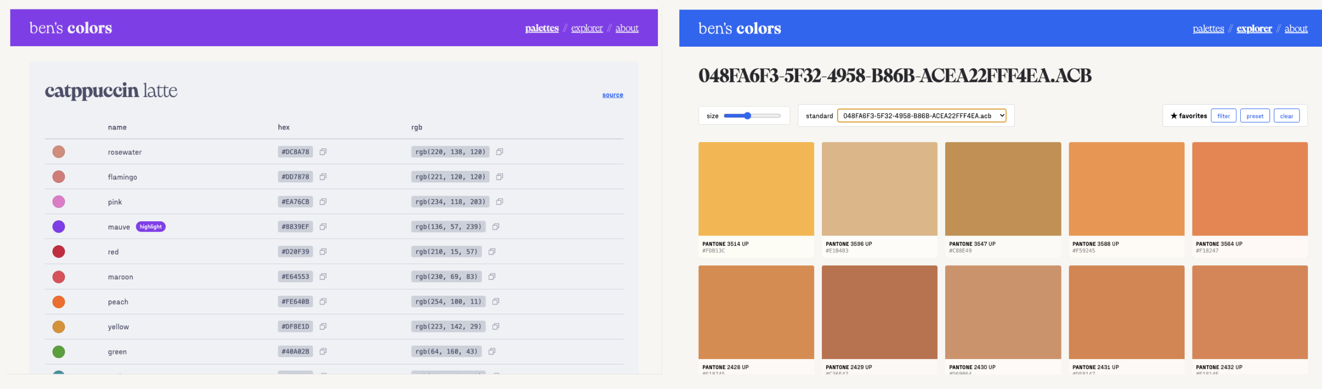Click the mauve highlight badge
Image resolution: width=1322 pixels, height=389 pixels.
point(150,226)
